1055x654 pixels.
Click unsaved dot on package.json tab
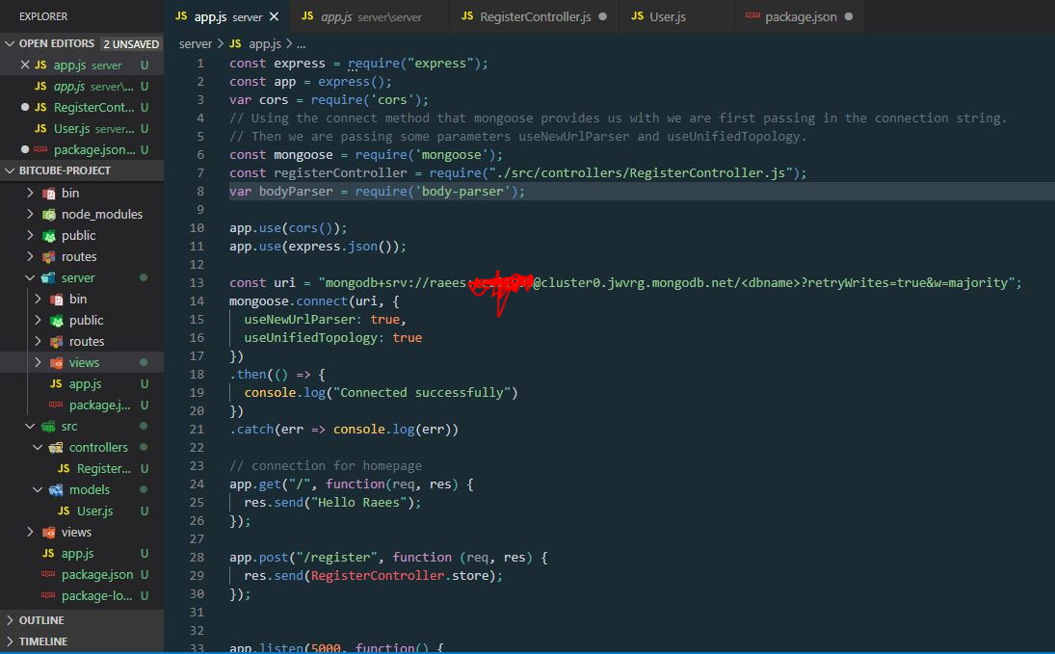tap(849, 16)
